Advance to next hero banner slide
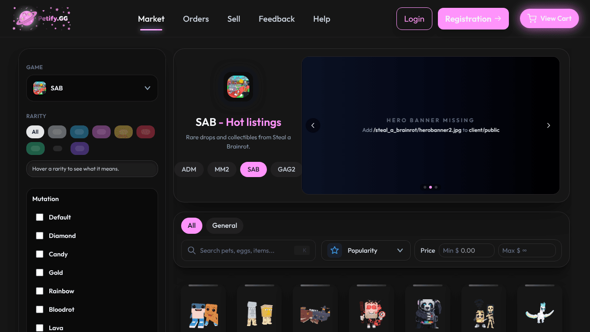590x332 pixels. (549, 125)
